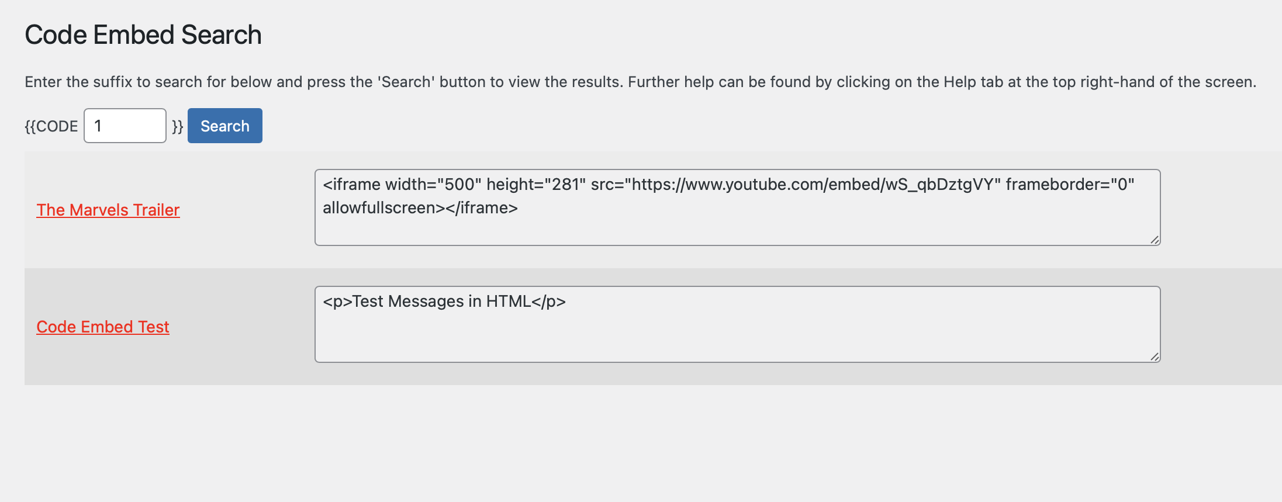Place cursor in the CODE suffix box

tap(125, 125)
